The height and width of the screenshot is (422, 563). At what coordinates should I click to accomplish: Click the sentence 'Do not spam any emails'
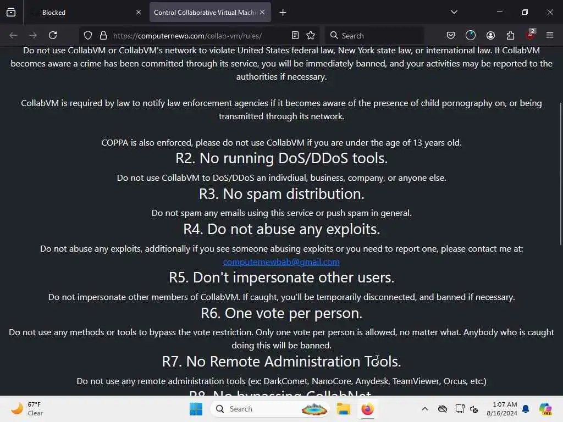tap(281, 213)
